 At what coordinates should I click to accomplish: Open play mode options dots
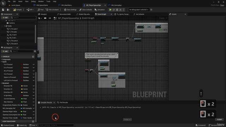click(x=124, y=10)
